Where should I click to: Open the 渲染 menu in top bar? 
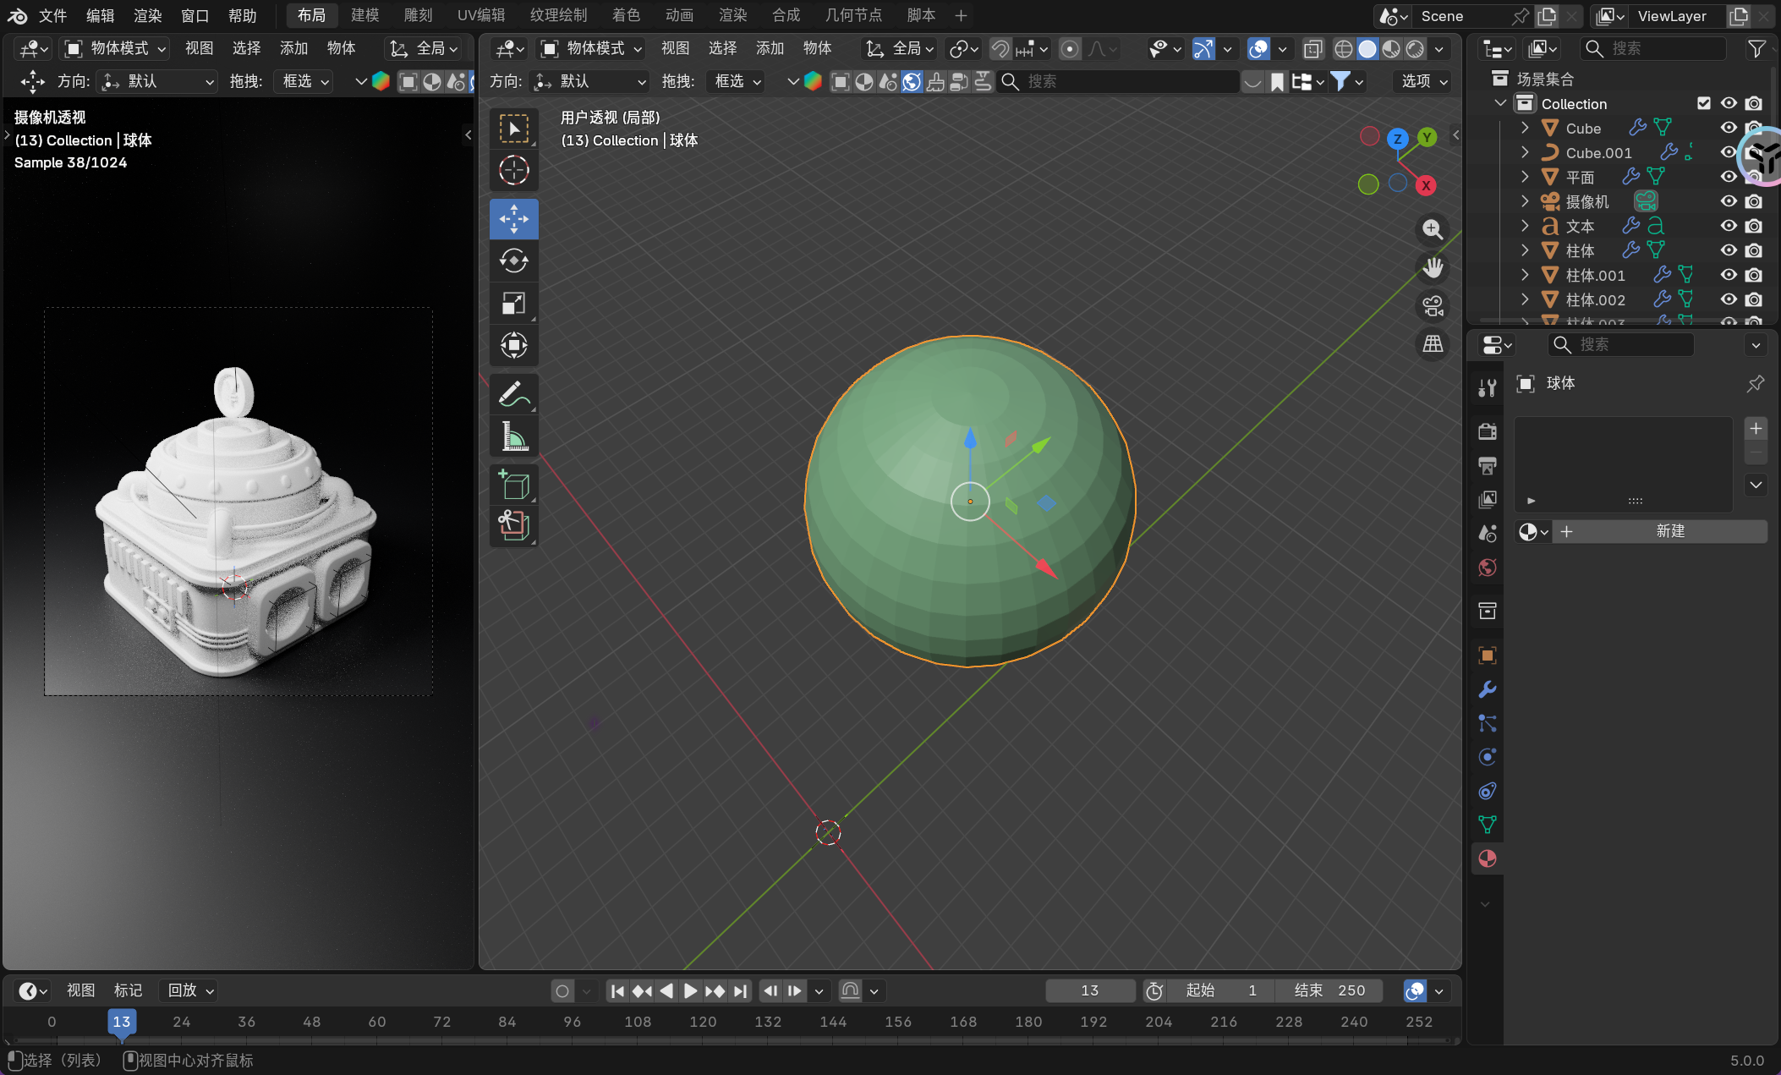[x=147, y=15]
